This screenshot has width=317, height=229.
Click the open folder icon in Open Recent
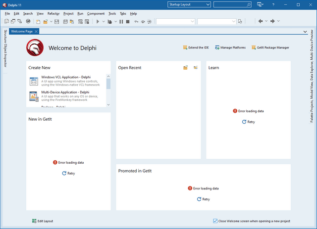(186, 67)
